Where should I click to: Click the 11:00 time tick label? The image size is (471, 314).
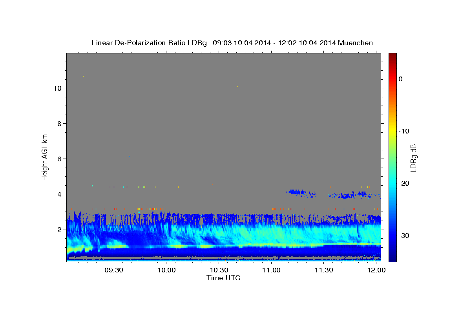272,270
